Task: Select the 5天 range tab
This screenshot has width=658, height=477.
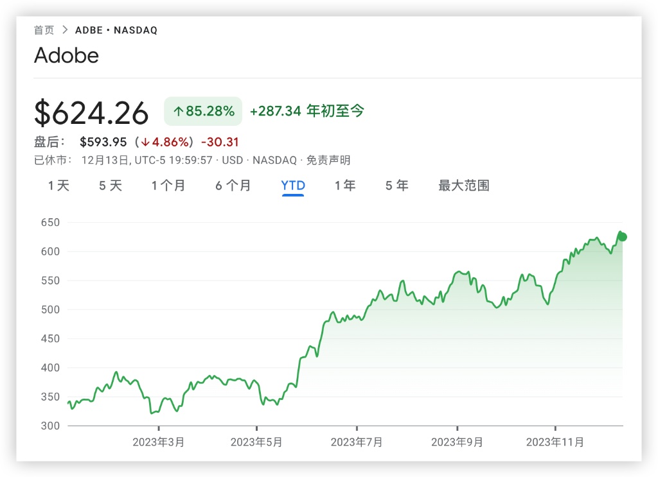Action: (x=110, y=186)
